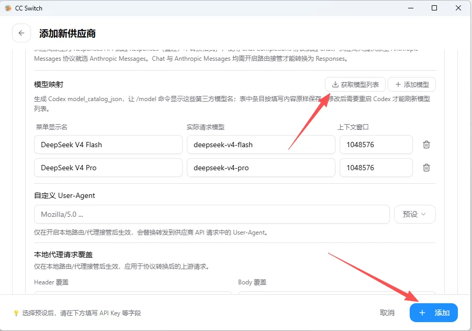Screen dimensions: 472x331
Task: Delete the DeepSeek V4 Pro row
Action: 426,168
